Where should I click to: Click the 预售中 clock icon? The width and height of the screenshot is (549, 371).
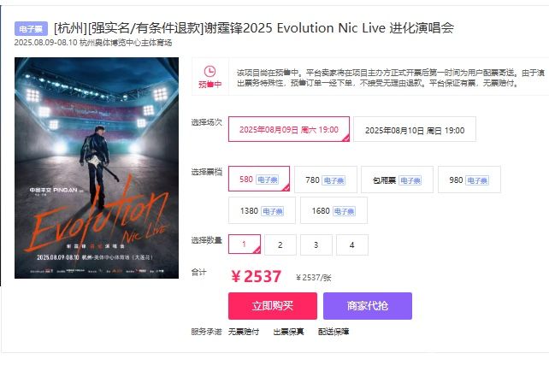[x=210, y=71]
